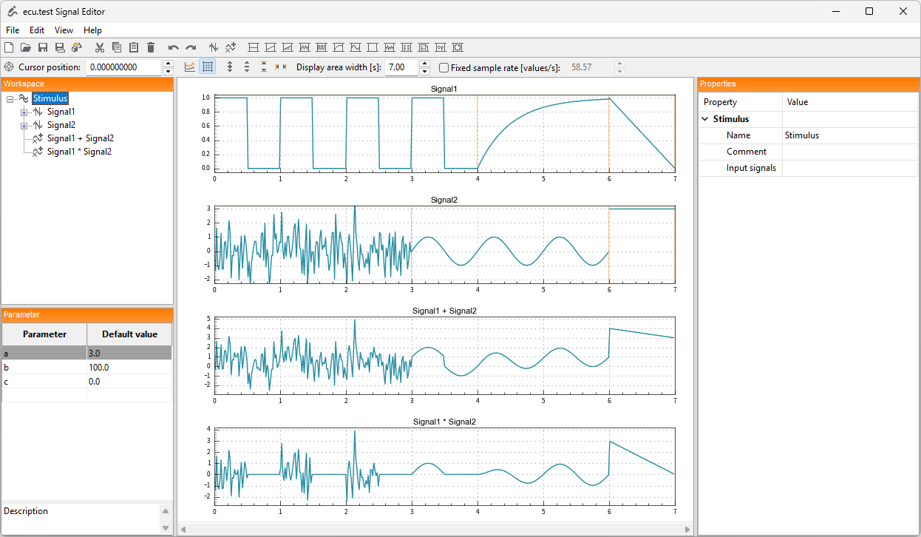Increase cursor position with up arrow
Image resolution: width=921 pixels, height=537 pixels.
point(168,64)
